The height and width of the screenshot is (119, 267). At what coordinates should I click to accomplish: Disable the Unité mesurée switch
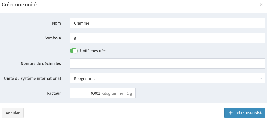[74, 51]
